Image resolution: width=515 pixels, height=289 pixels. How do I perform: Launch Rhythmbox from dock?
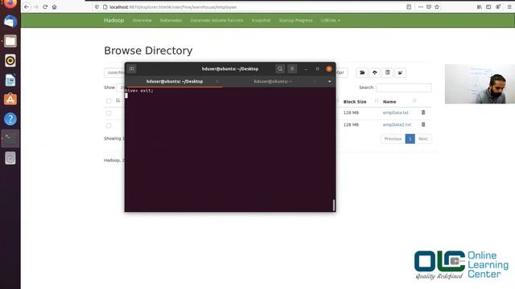[10, 61]
